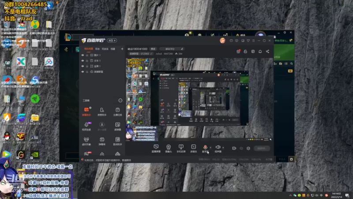The image size is (353, 199).
Task: Open the danmaku assistant tool (orange icon)
Action: [x=86, y=111]
